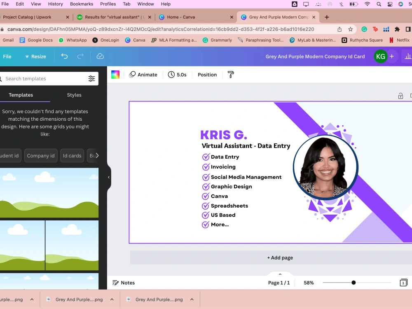
Task: Open the WhatsApp bookmark
Action: [73, 40]
